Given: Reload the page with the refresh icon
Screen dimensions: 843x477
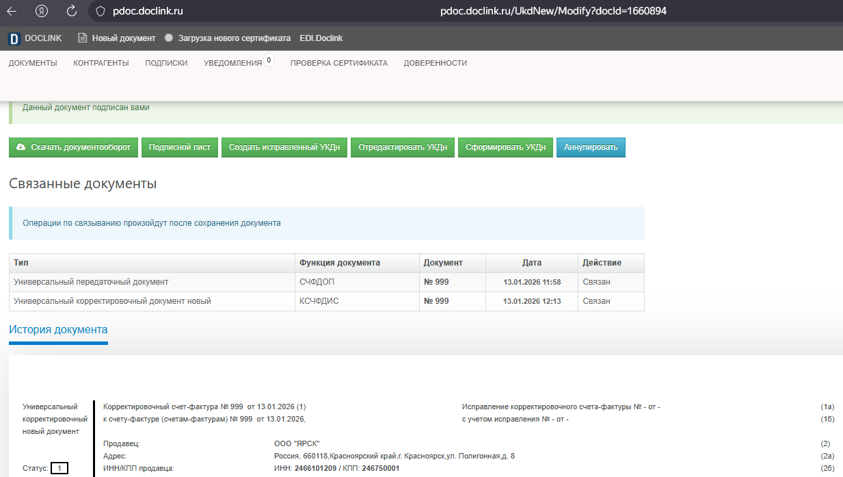Looking at the screenshot, I should tap(72, 11).
